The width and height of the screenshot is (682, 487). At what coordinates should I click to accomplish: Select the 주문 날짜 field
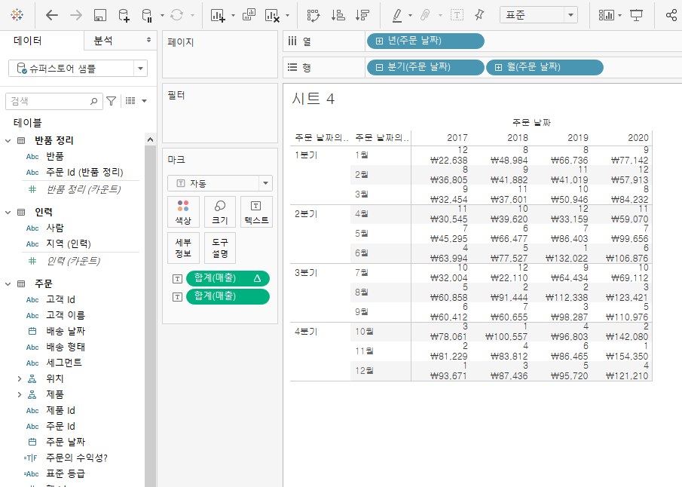(66, 443)
